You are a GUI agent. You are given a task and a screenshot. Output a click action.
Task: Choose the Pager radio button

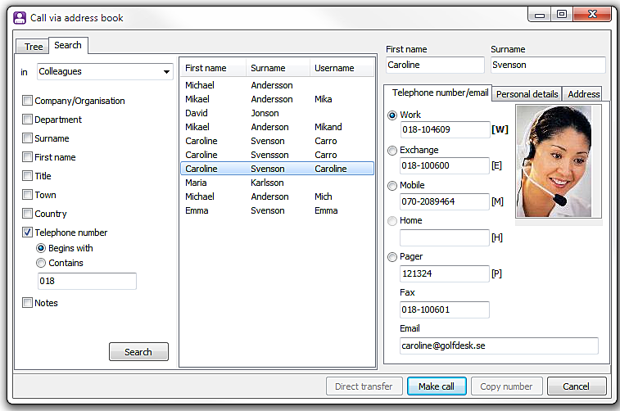pyautogui.click(x=392, y=257)
